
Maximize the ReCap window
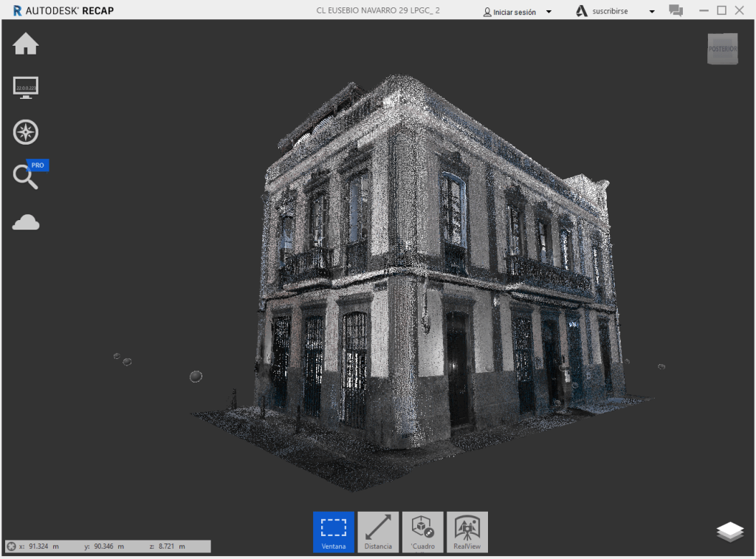pyautogui.click(x=721, y=10)
